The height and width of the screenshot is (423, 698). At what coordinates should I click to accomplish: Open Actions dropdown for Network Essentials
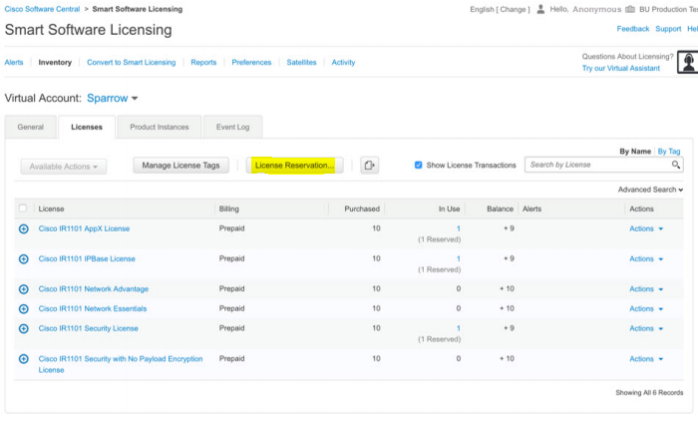click(x=646, y=309)
